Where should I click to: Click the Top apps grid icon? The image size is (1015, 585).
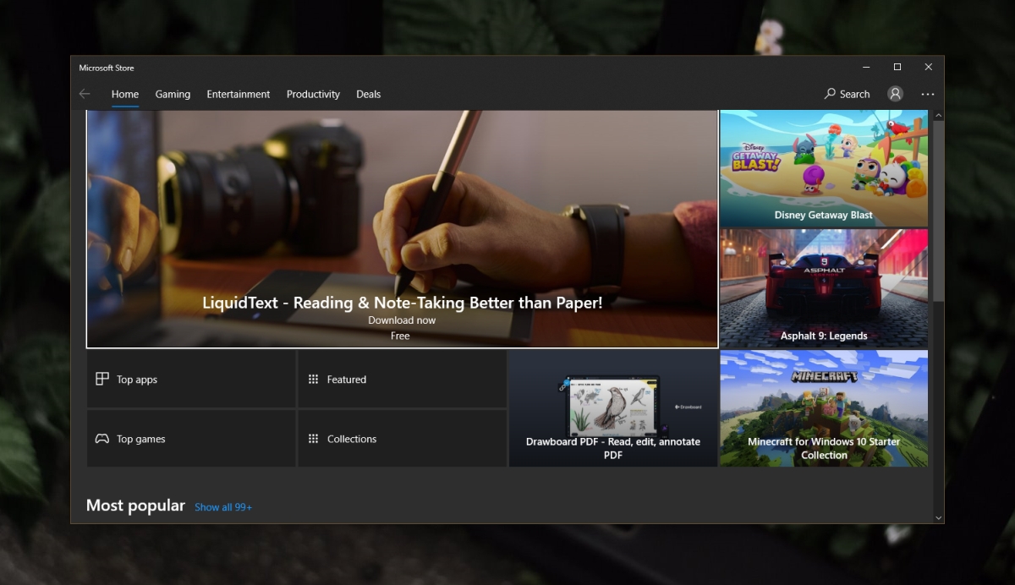(102, 379)
